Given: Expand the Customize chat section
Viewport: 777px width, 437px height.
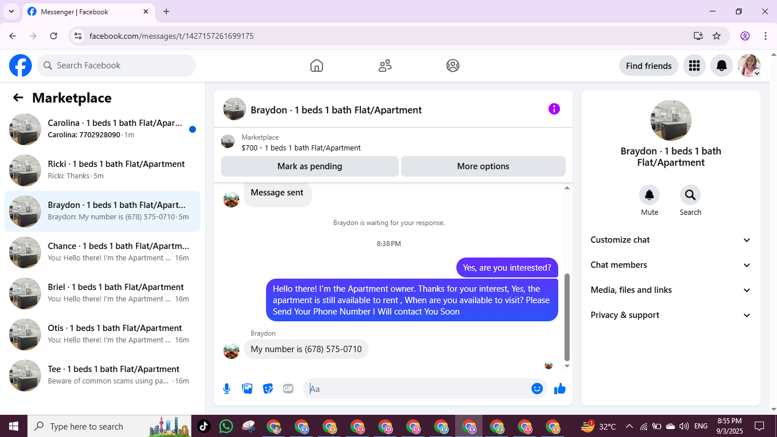Looking at the screenshot, I should point(671,240).
